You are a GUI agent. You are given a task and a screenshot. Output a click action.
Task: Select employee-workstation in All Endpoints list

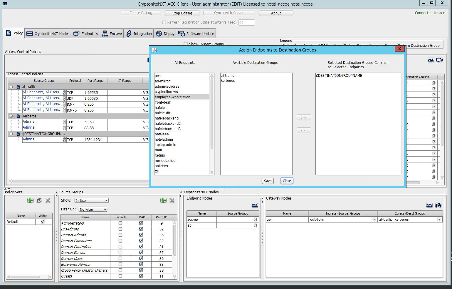(182, 97)
